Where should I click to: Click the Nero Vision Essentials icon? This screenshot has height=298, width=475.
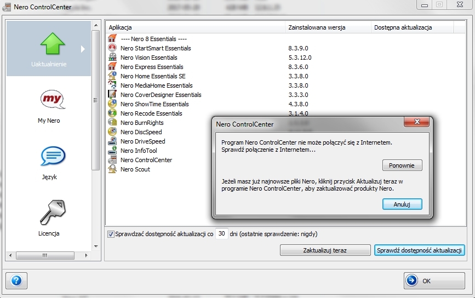112,57
